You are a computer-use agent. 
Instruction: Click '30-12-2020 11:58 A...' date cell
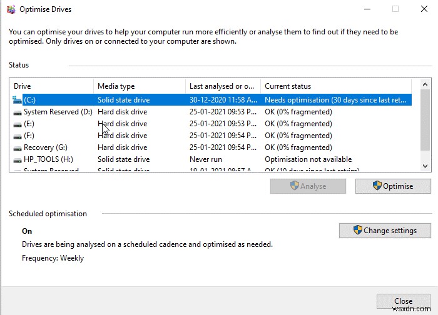pyautogui.click(x=223, y=100)
